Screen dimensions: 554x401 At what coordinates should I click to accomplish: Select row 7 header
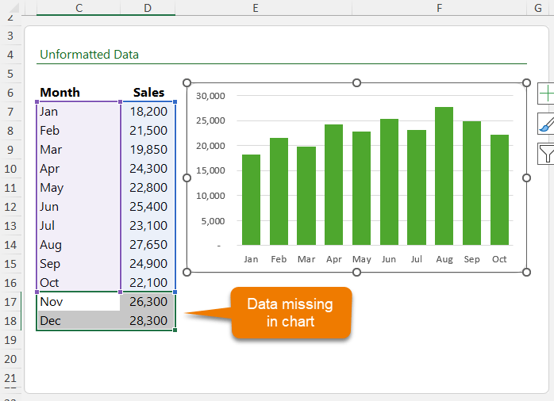pyautogui.click(x=10, y=112)
